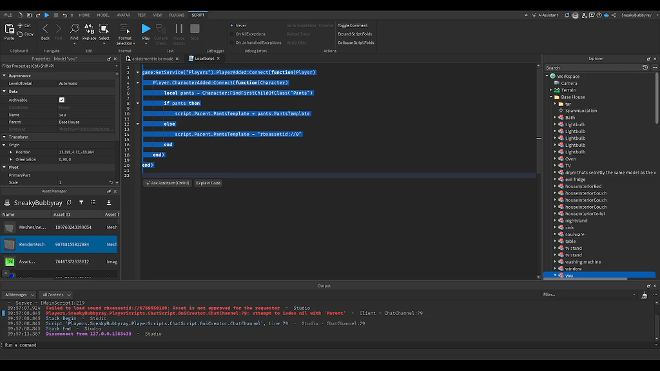660x371 pixels.
Task: Open the All Messages dropdown in Output
Action: point(19,295)
